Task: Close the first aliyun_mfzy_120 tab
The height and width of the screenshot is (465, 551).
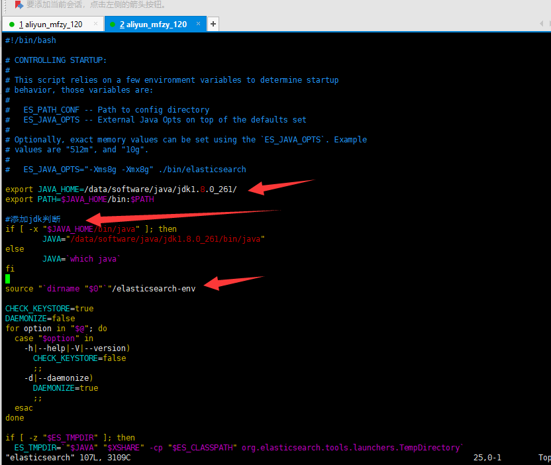Action: (x=95, y=23)
